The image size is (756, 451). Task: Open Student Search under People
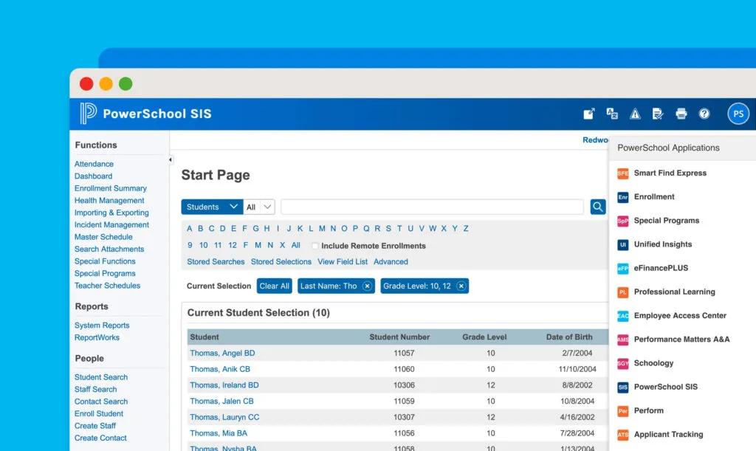[x=100, y=377]
